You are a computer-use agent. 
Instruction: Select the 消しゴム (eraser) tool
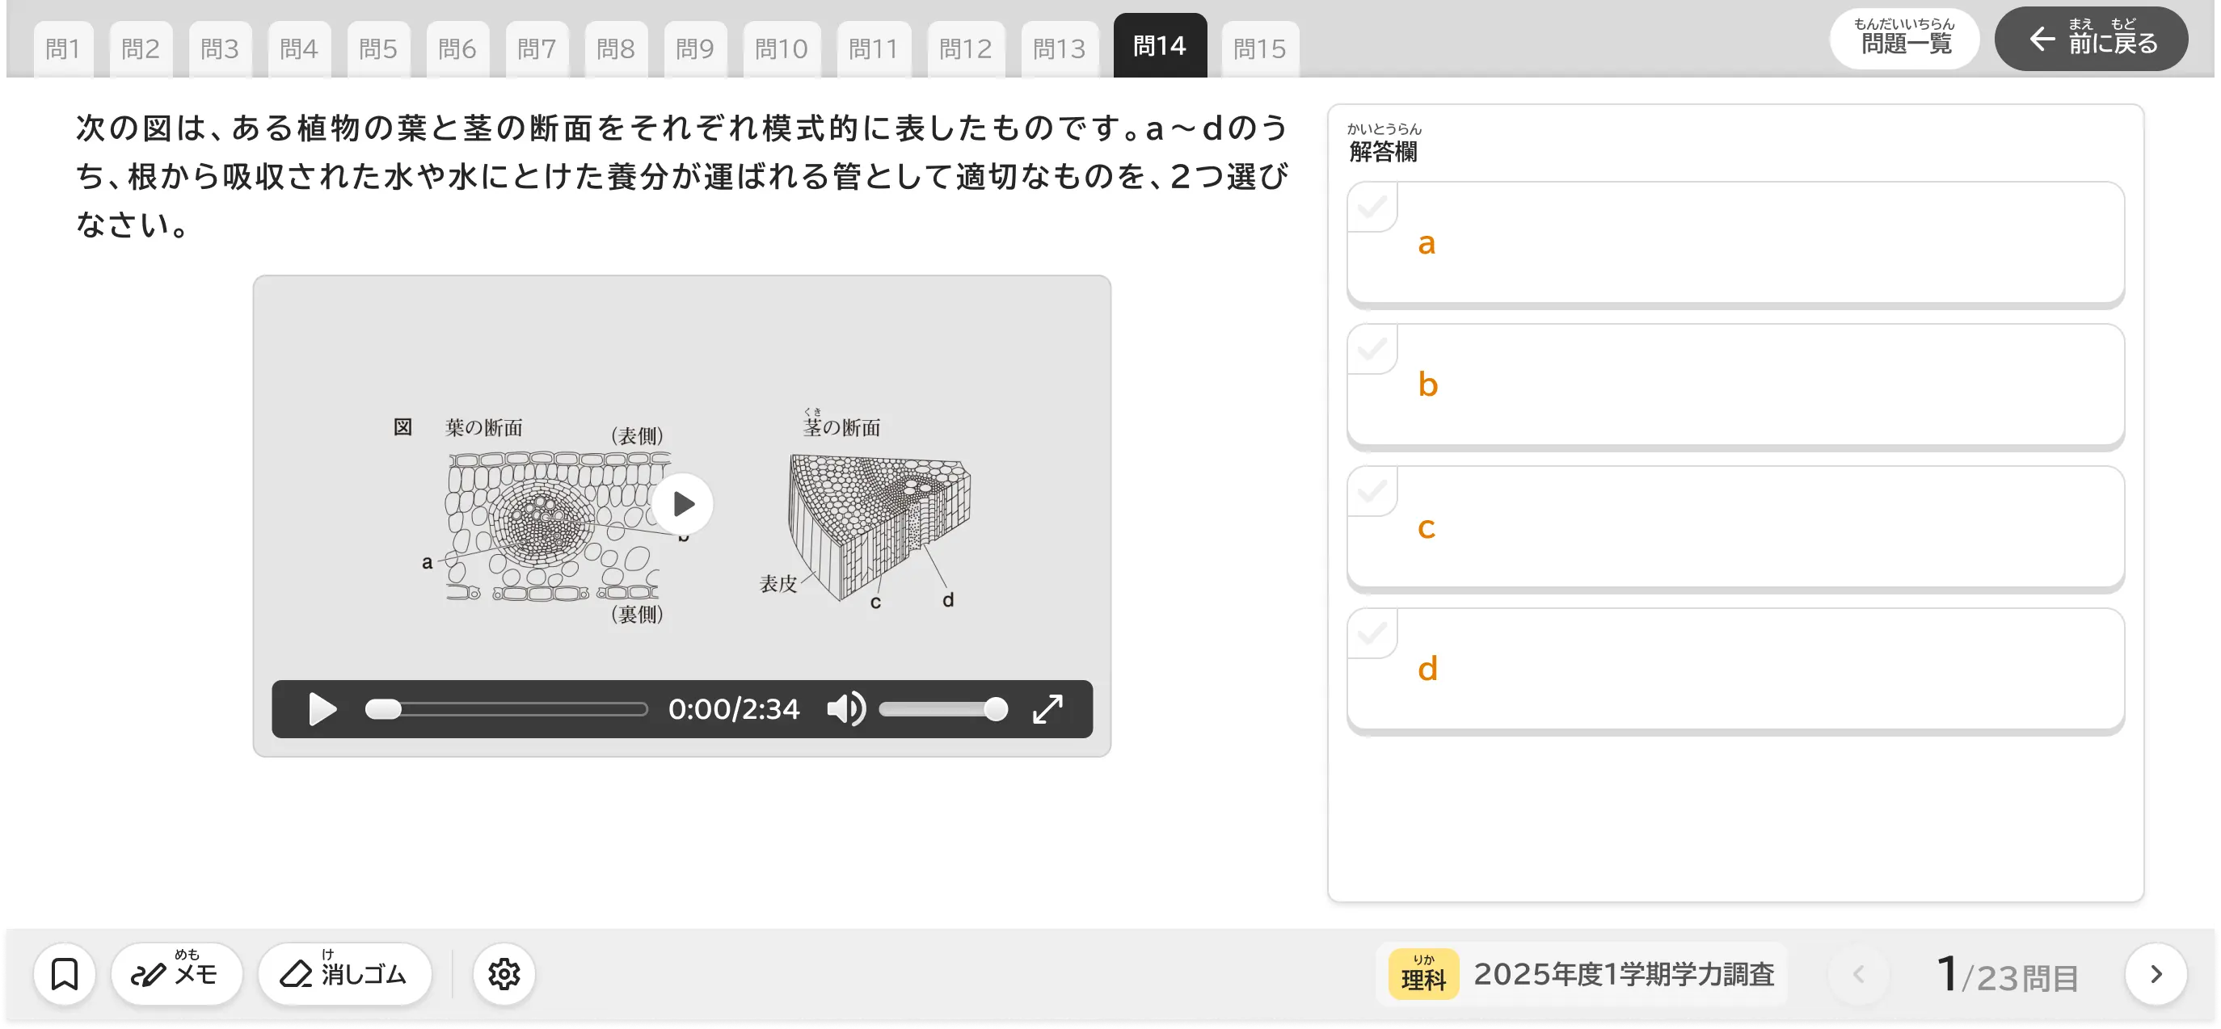(x=344, y=973)
